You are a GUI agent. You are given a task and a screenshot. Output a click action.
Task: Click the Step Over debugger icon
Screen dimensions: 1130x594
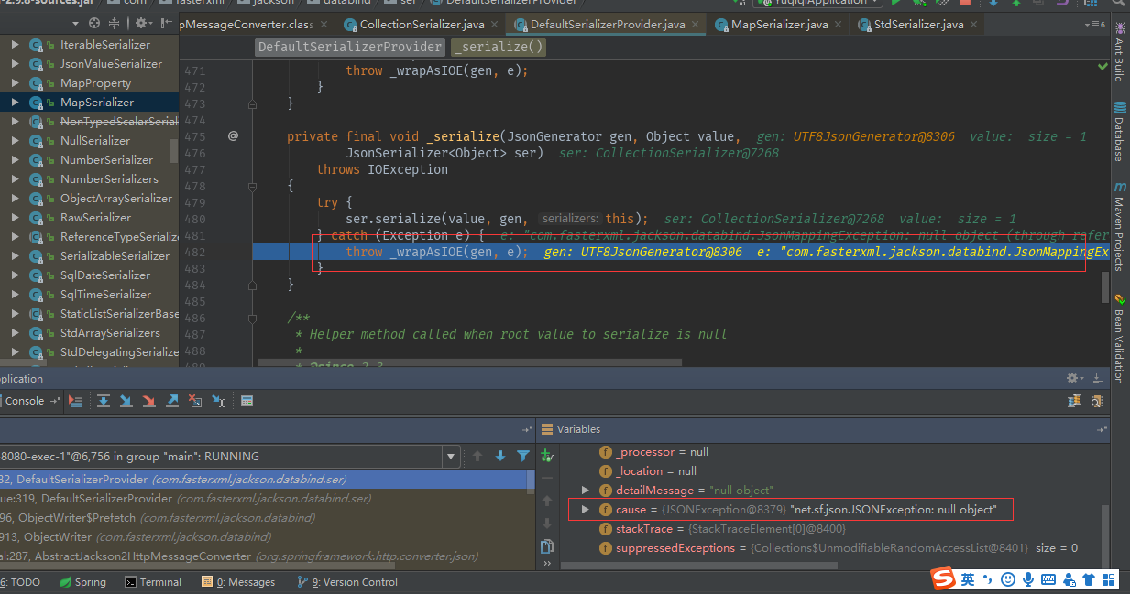click(x=104, y=401)
